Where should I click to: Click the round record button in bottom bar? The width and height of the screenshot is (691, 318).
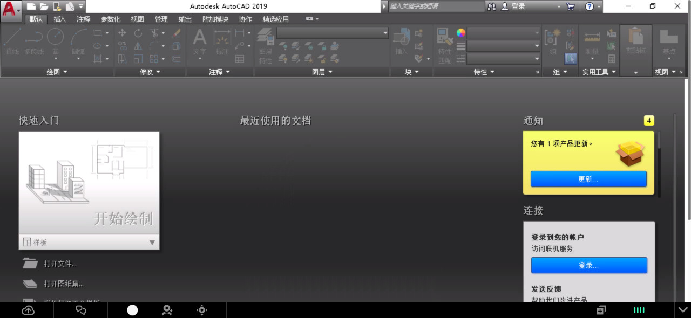(132, 310)
